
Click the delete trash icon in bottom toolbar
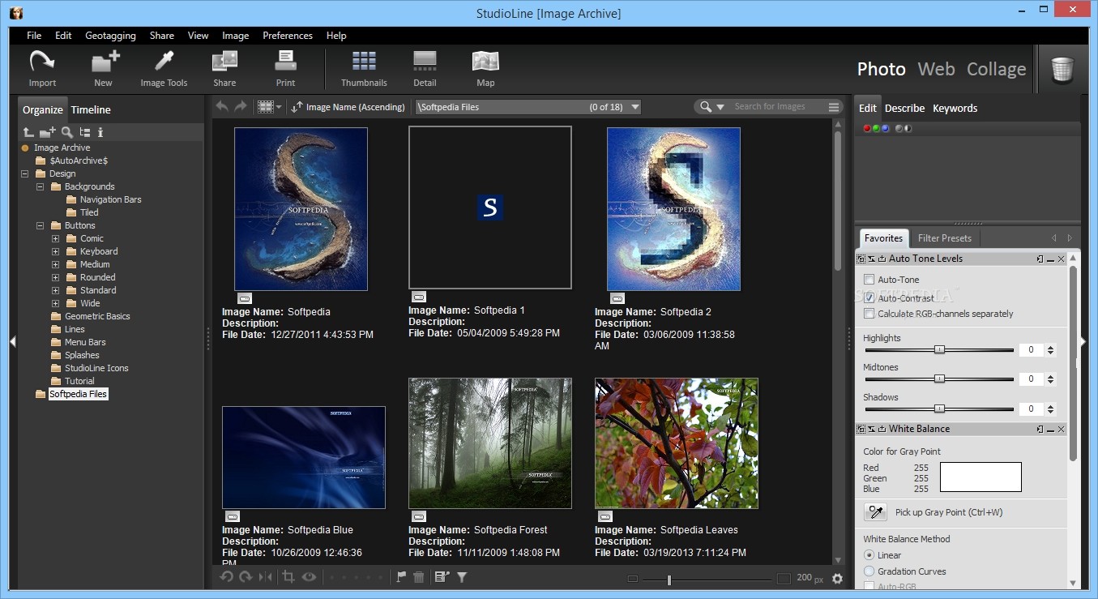pyautogui.click(x=419, y=577)
